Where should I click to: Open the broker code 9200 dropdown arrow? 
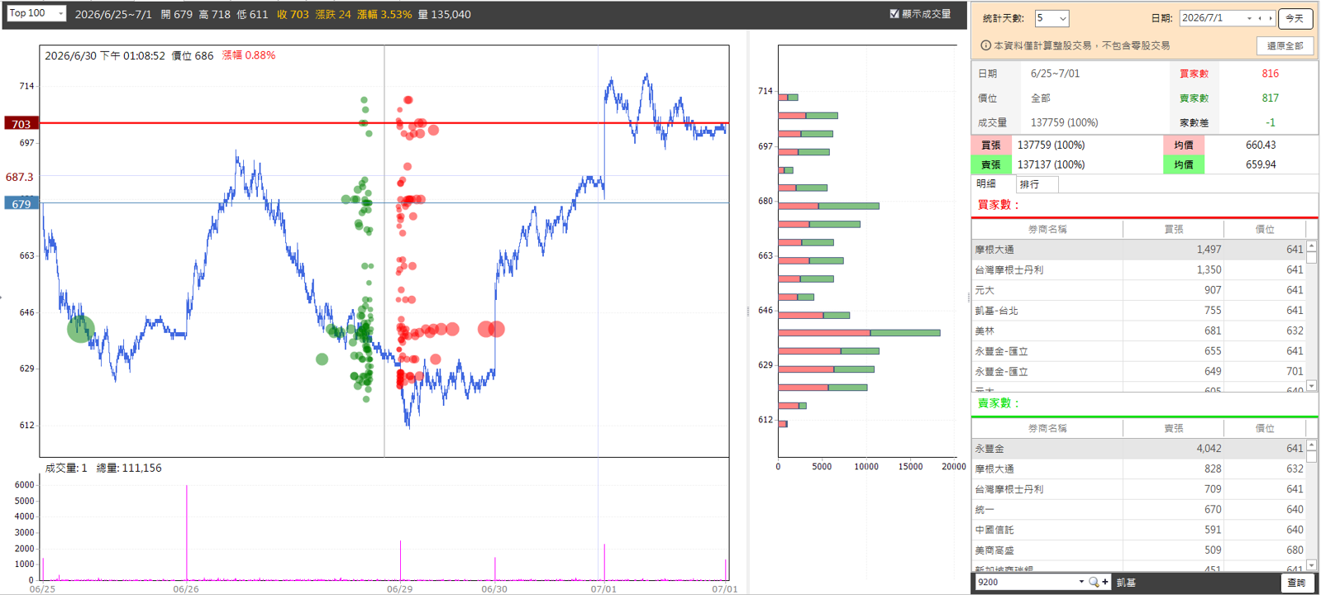(x=1081, y=583)
